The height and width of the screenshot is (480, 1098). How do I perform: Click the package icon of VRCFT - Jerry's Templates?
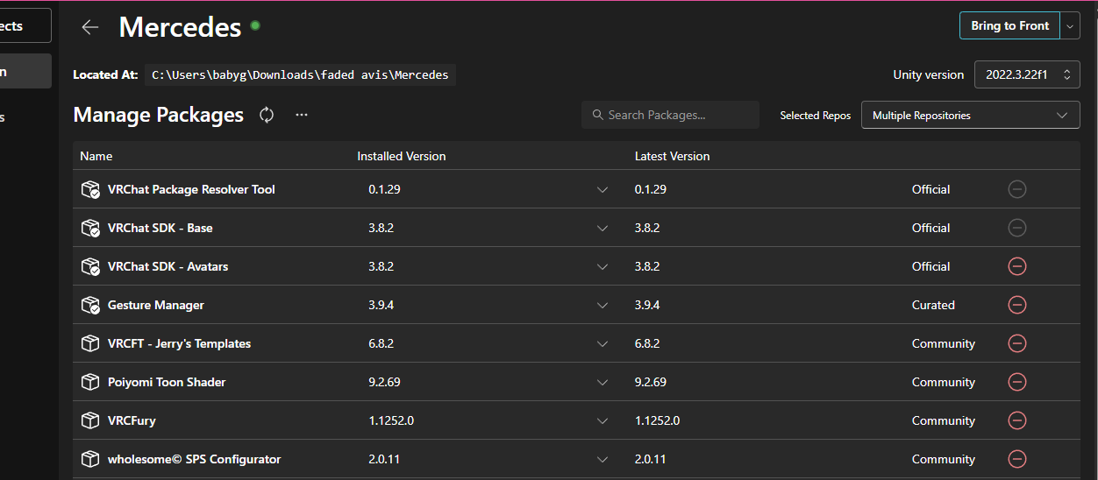90,343
